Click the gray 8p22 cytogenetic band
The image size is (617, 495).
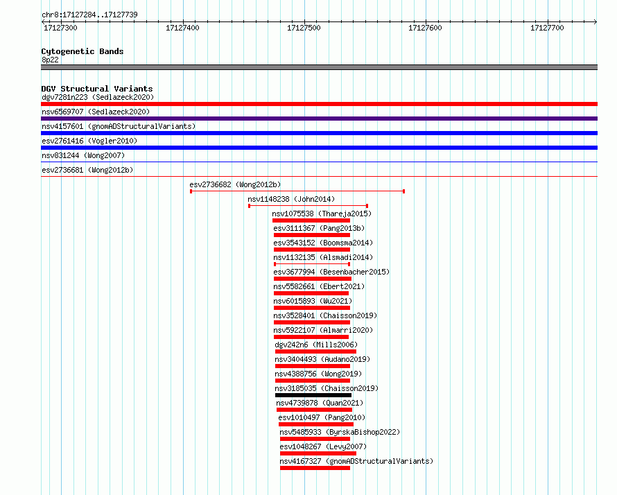[319, 67]
